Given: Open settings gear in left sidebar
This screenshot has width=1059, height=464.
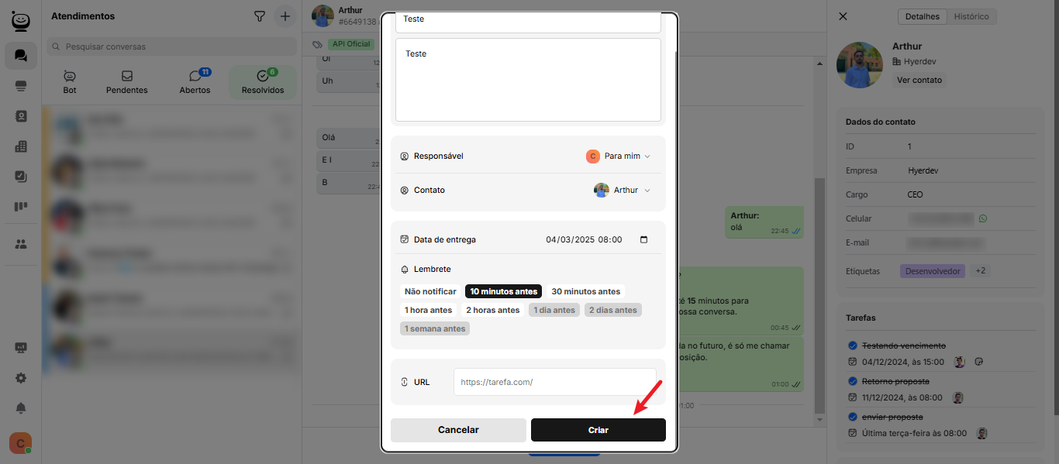Looking at the screenshot, I should click(21, 378).
